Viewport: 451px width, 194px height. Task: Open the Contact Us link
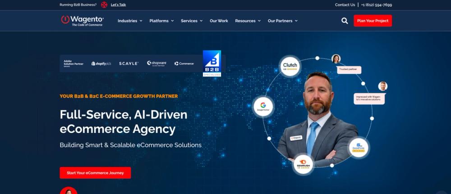[345, 5]
